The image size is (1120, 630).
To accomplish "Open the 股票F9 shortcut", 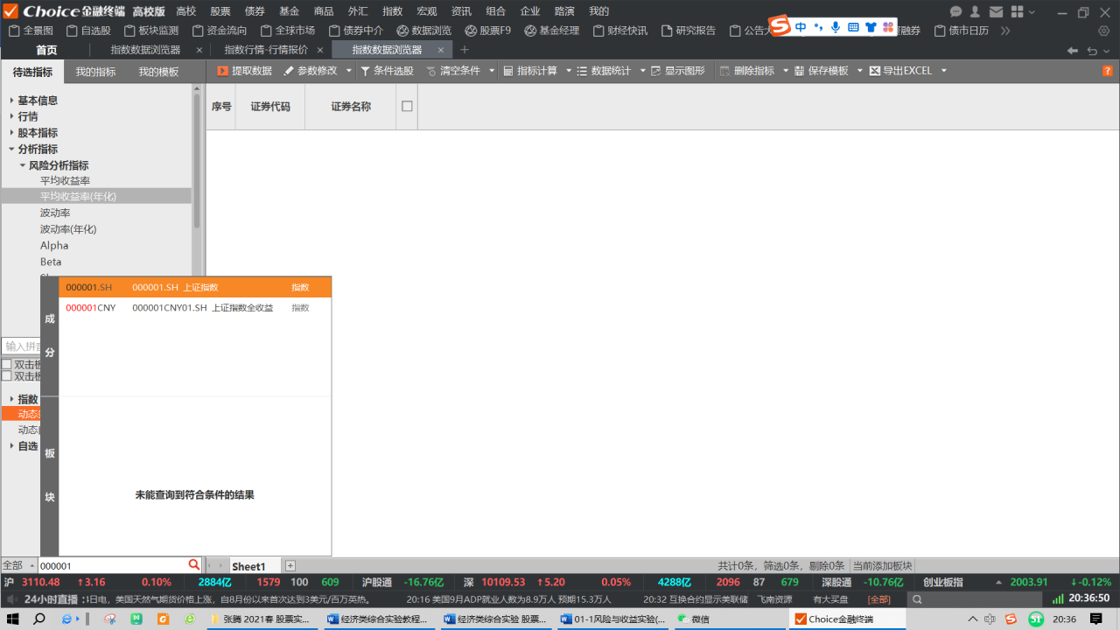I will [x=488, y=31].
